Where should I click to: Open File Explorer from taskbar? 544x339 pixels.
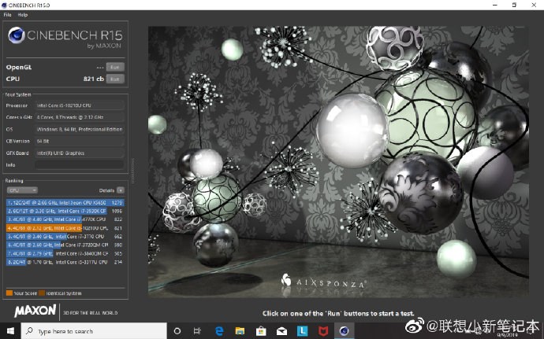click(x=240, y=331)
